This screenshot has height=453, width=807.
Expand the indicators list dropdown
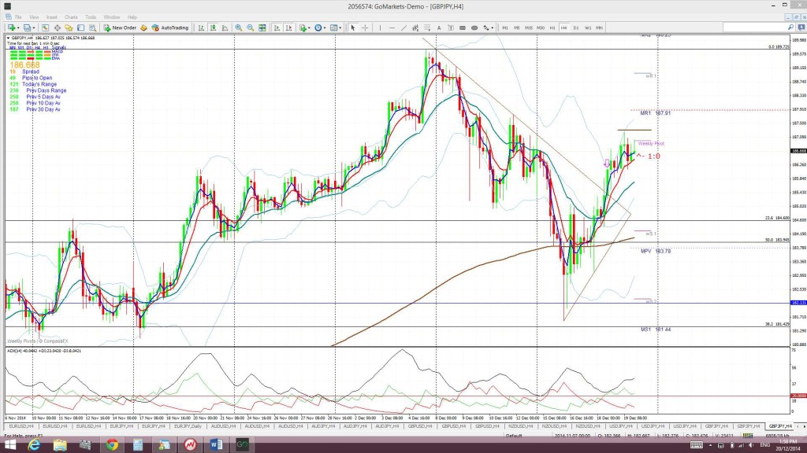click(309, 28)
